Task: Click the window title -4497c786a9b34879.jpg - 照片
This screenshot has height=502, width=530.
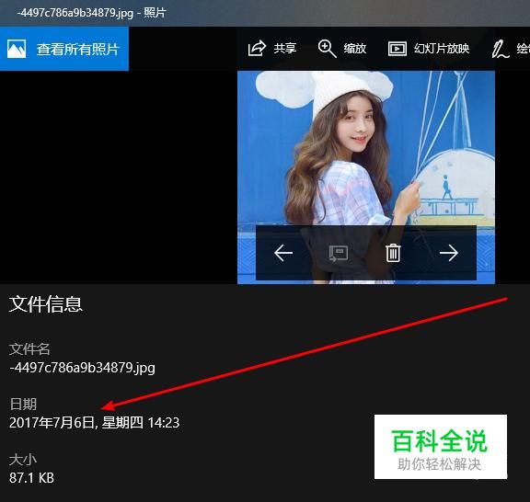Action: [x=92, y=13]
